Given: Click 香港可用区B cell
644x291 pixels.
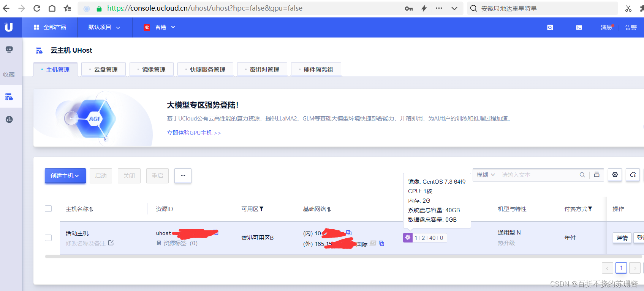Looking at the screenshot, I should (258, 238).
